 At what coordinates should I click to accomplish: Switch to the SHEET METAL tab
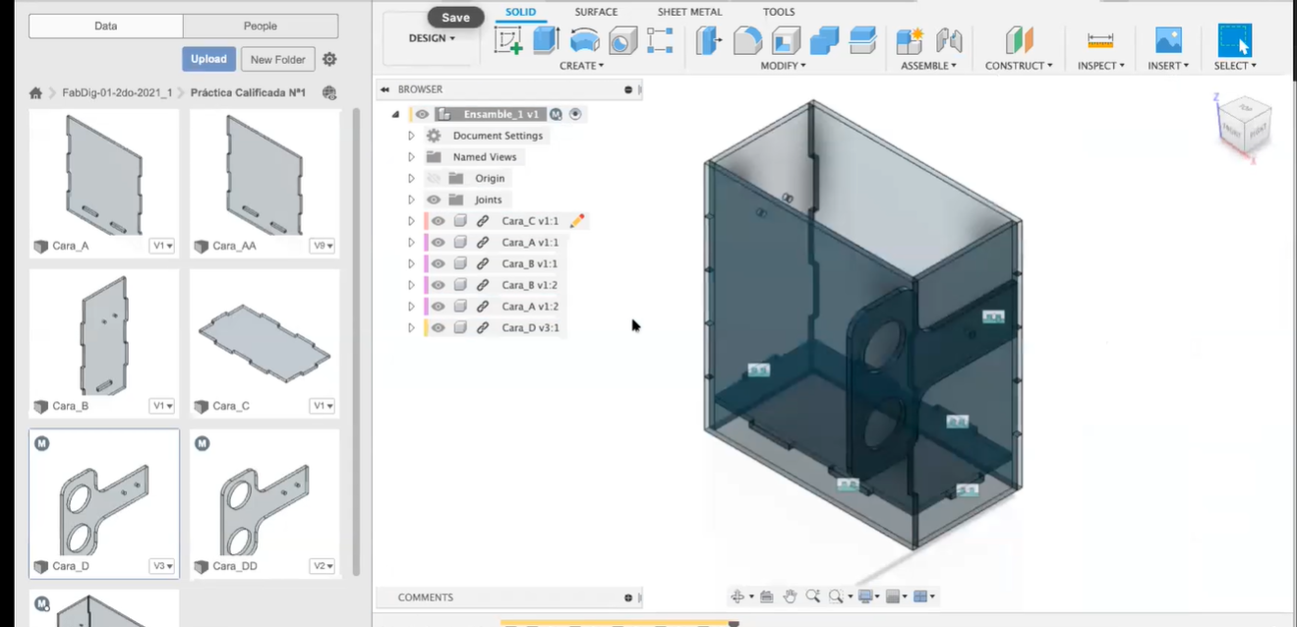pyautogui.click(x=689, y=12)
